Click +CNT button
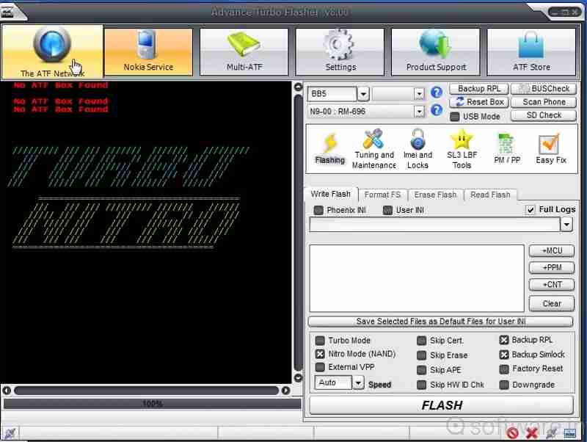The height and width of the screenshot is (442, 587). point(552,285)
